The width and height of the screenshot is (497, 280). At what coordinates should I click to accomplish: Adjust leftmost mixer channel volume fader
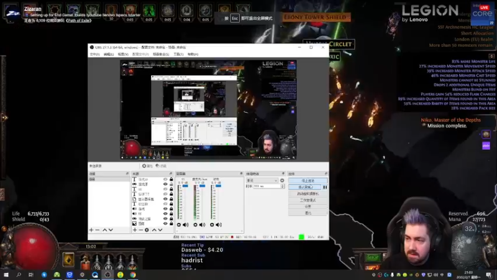pyautogui.click(x=185, y=185)
